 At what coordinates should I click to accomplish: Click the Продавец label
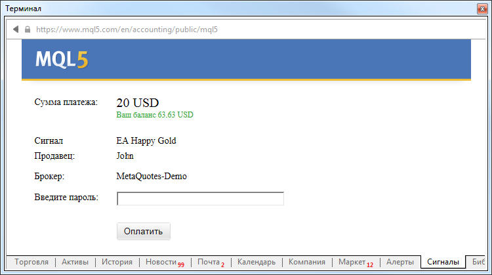[x=54, y=156]
